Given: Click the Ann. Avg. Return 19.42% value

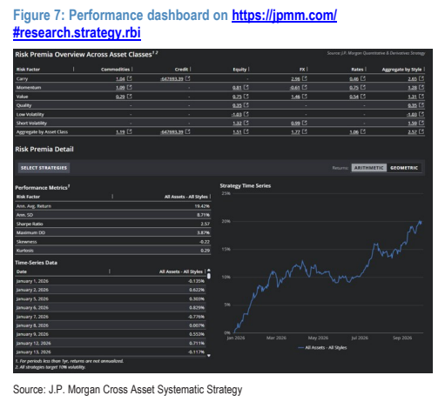Looking at the screenshot, I should pos(202,206).
